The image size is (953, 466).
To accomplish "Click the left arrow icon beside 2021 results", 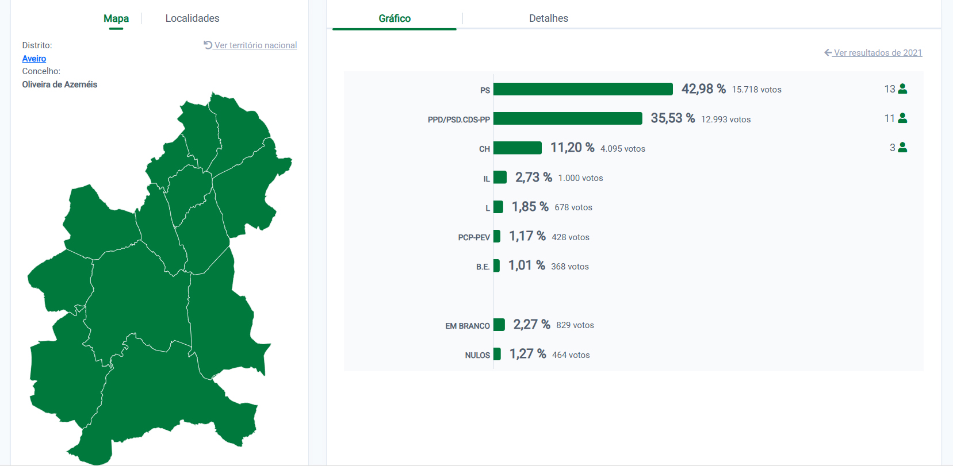I will (x=828, y=52).
